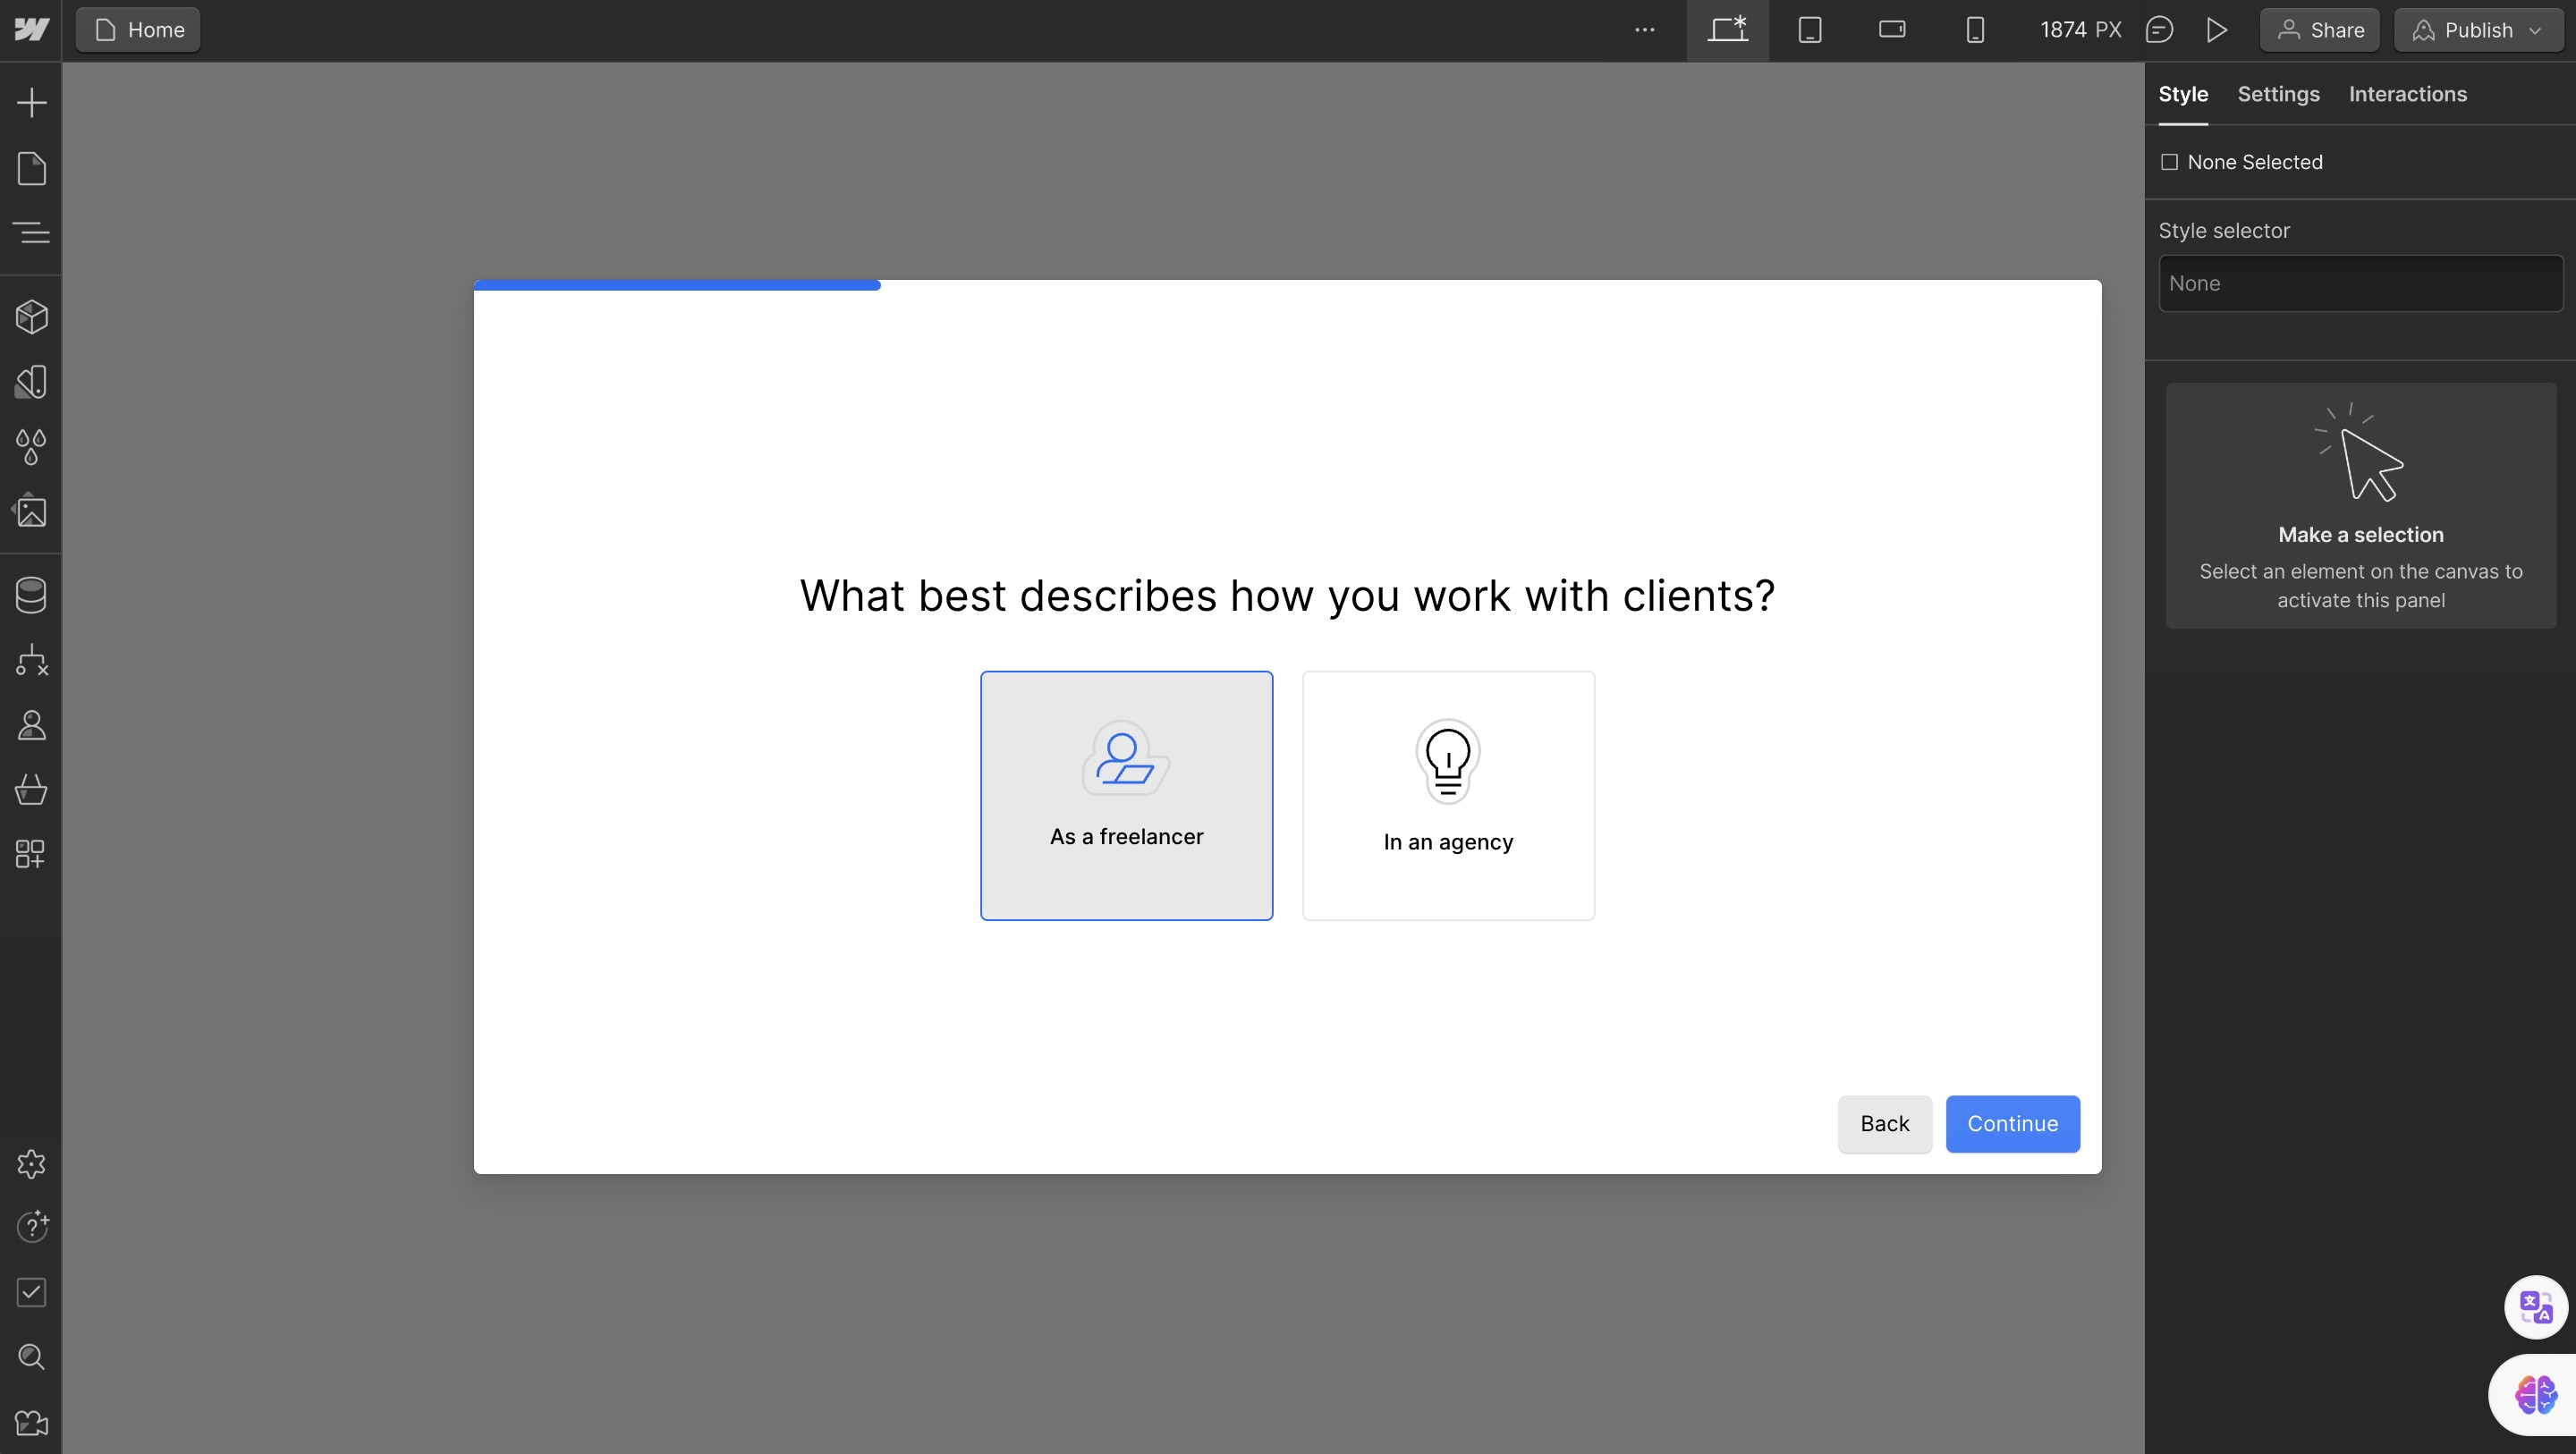Select the 'In an agency' option
Screen dimensions: 2576x1454
(1447, 795)
